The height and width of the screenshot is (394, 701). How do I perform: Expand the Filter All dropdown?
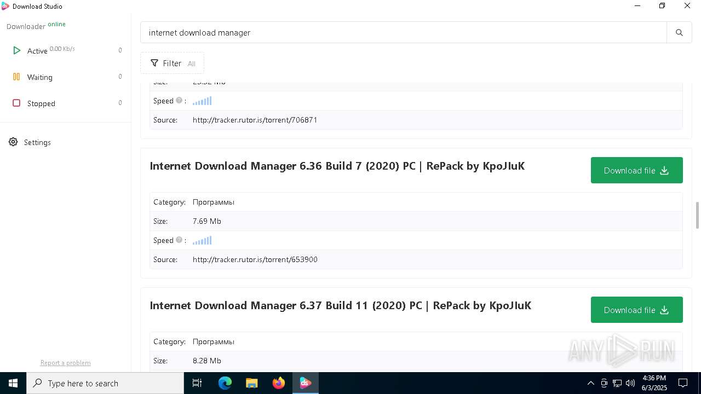[x=172, y=63]
